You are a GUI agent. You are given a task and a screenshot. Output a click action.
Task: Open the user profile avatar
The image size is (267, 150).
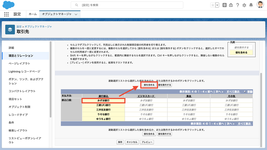point(260,5)
